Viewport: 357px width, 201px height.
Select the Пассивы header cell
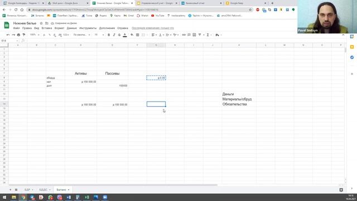point(112,73)
